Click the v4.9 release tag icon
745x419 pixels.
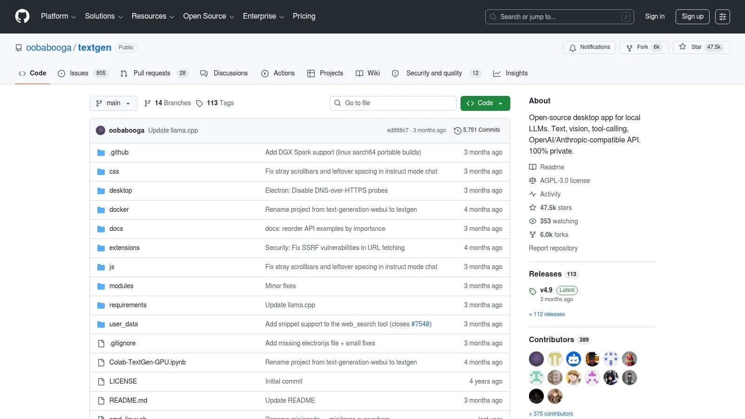point(533,291)
